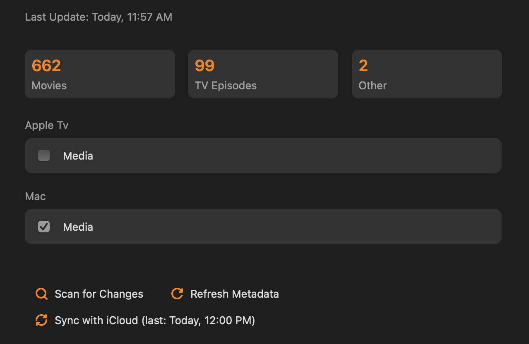Click the Refresh Metadata circular arrow icon
The image size is (529, 344).
(177, 294)
